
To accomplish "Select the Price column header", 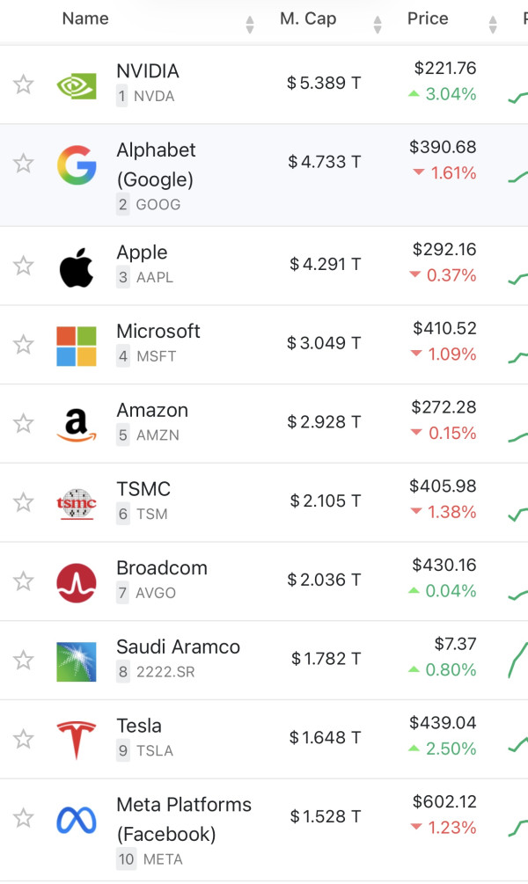I will click(x=428, y=18).
